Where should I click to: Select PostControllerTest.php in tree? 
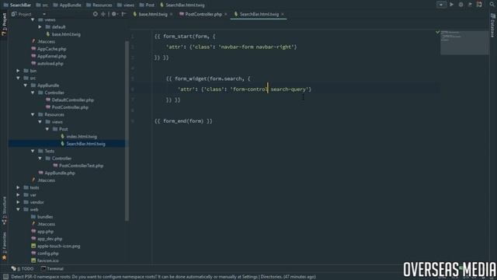point(78,166)
